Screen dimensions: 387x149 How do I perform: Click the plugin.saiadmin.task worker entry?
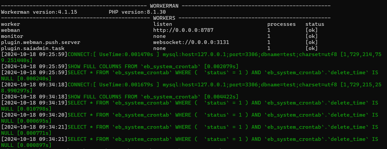pyautogui.click(x=33, y=48)
